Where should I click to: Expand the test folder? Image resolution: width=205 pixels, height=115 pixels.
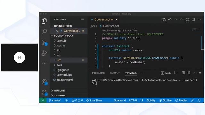point(69,65)
